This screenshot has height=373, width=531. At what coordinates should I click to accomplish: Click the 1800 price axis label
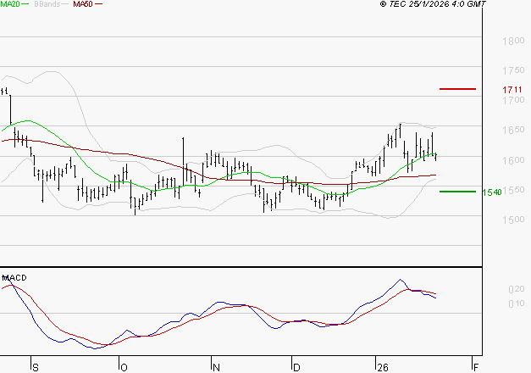pyautogui.click(x=513, y=41)
